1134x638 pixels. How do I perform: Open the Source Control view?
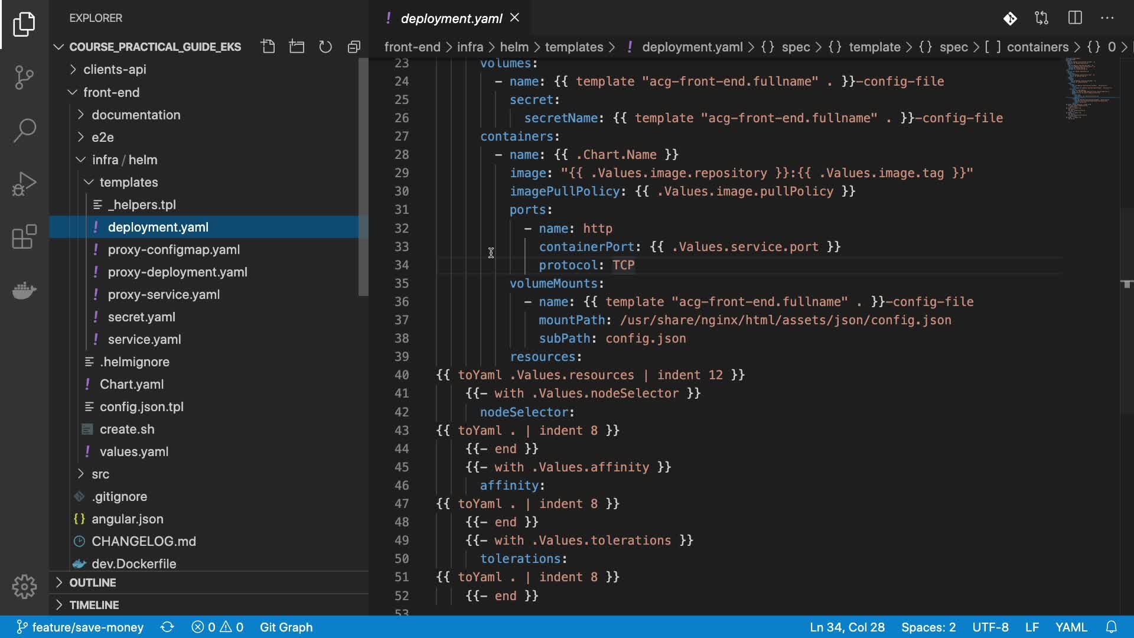(x=24, y=77)
